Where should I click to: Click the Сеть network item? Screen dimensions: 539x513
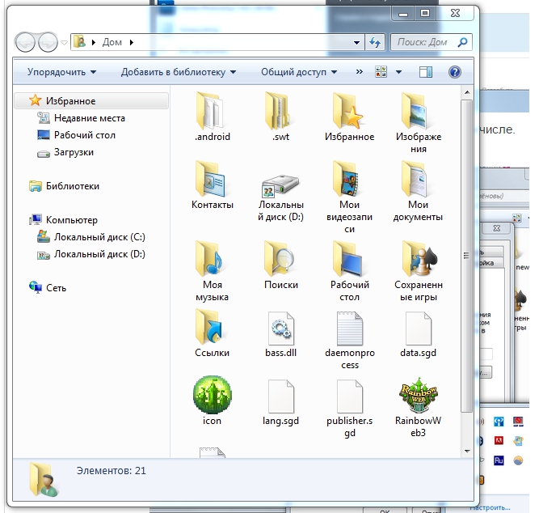(48, 288)
